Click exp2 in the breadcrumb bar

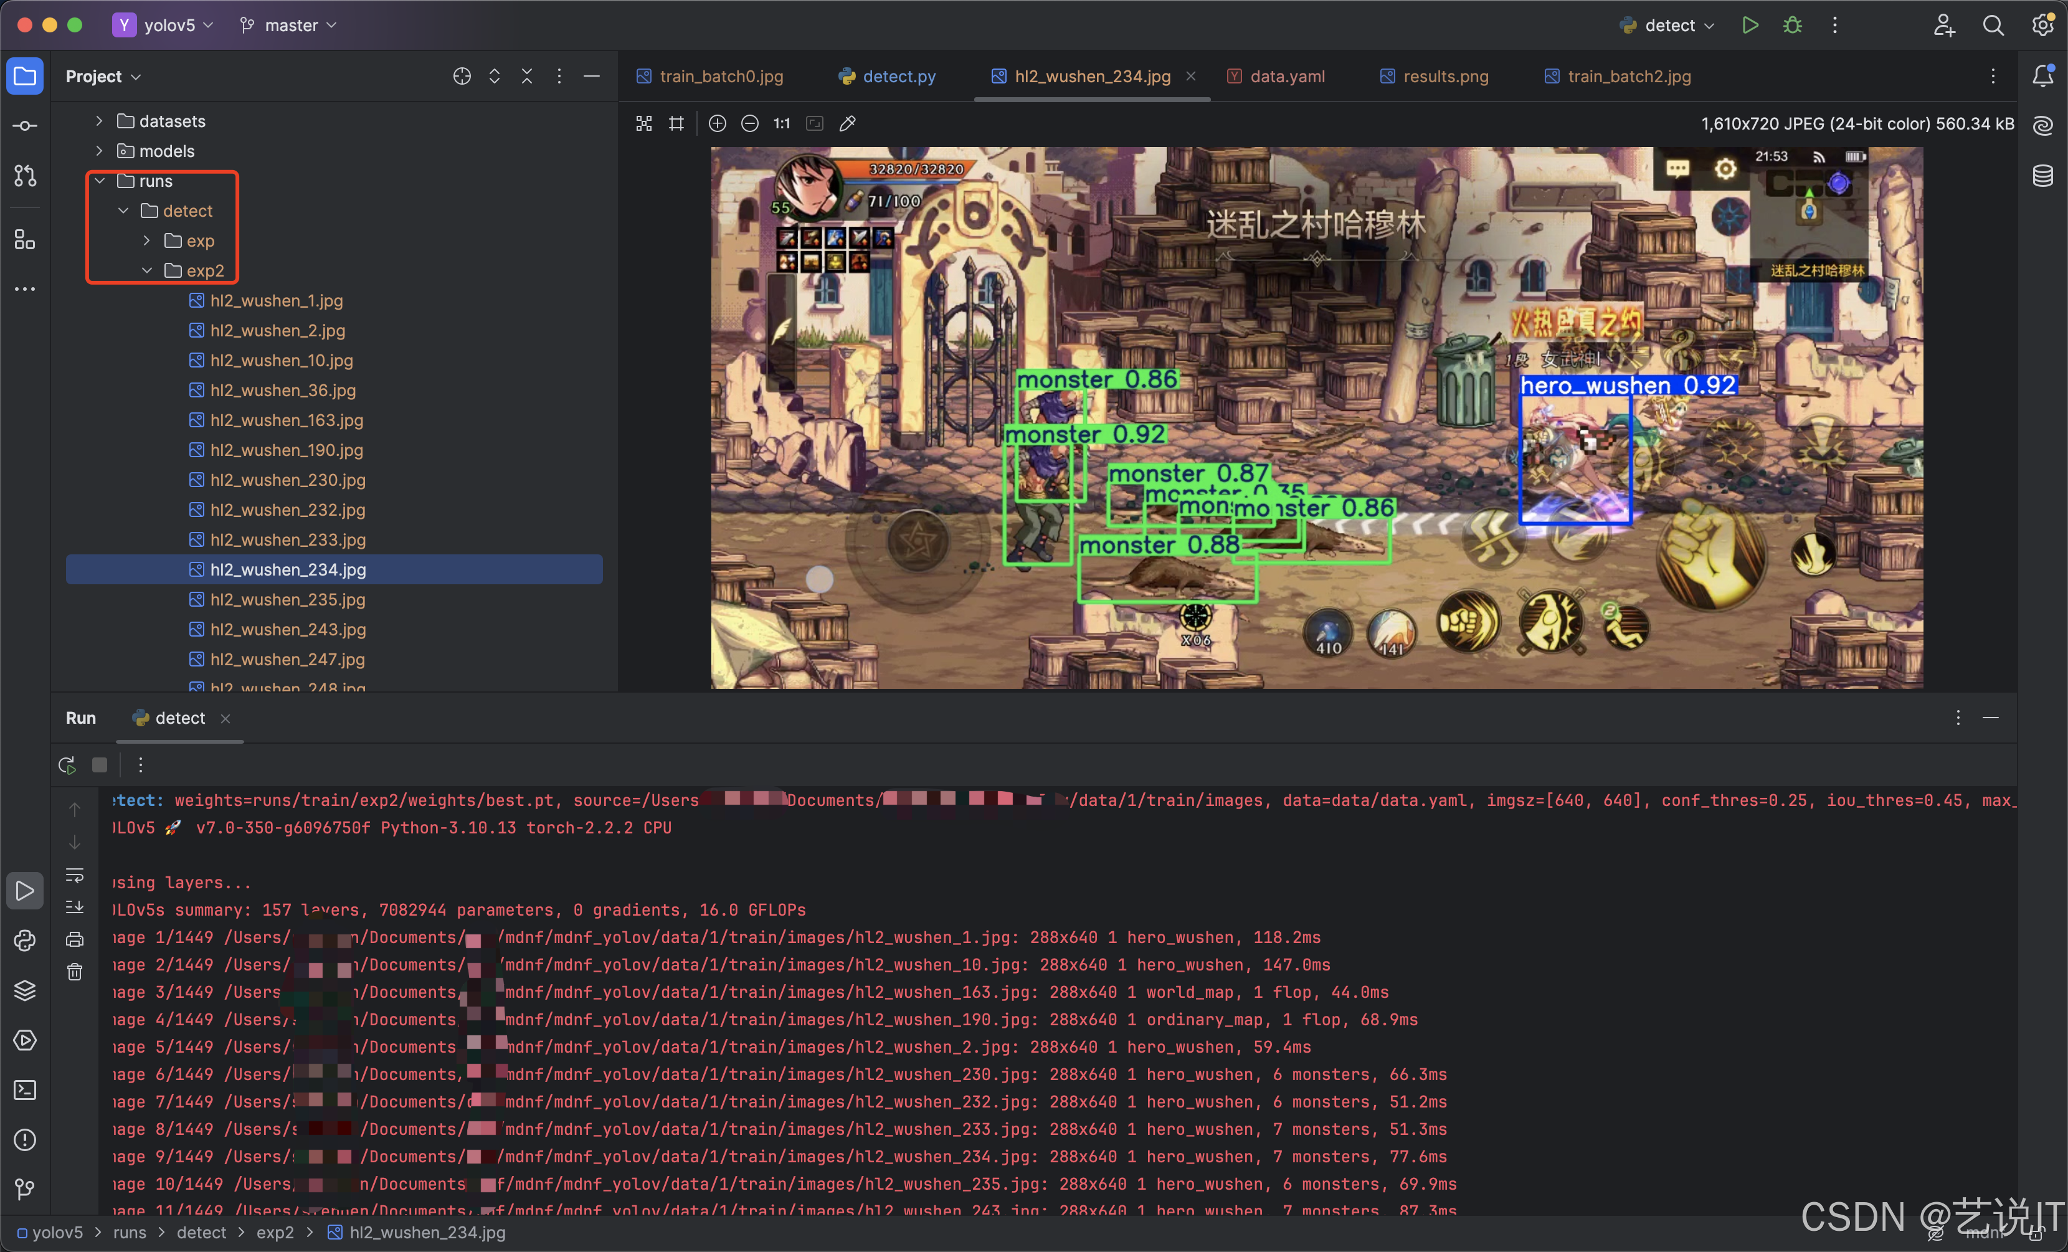pos(275,1232)
